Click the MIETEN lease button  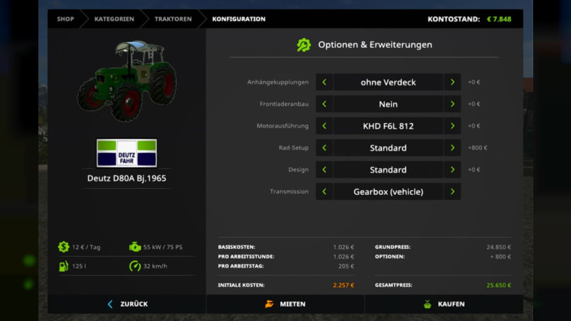point(285,304)
